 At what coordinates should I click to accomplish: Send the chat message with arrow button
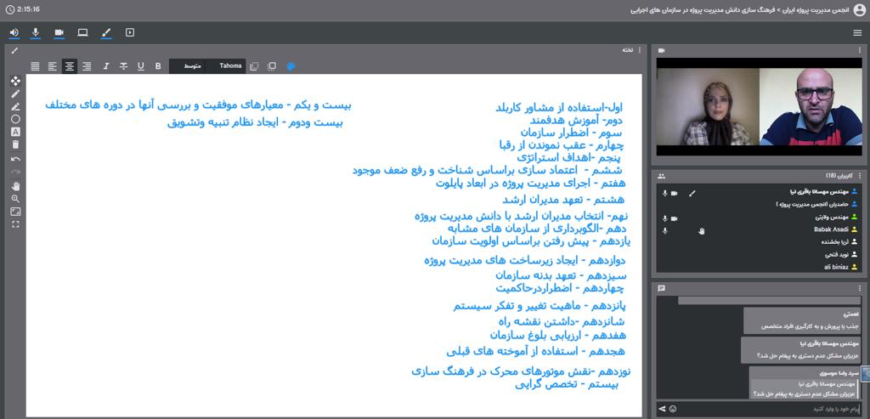(x=662, y=409)
